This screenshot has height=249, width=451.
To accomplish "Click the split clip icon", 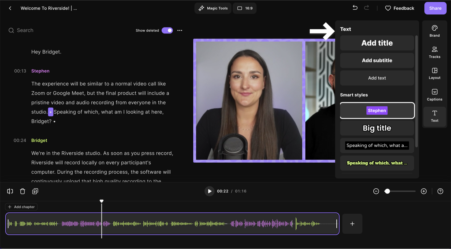I will [x=10, y=191].
